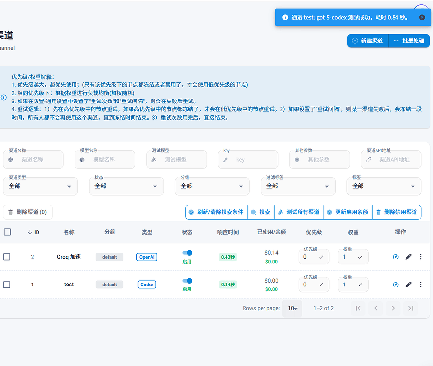
Task: Open the 渠道类型 dropdown
Action: pyautogui.click(x=40, y=186)
